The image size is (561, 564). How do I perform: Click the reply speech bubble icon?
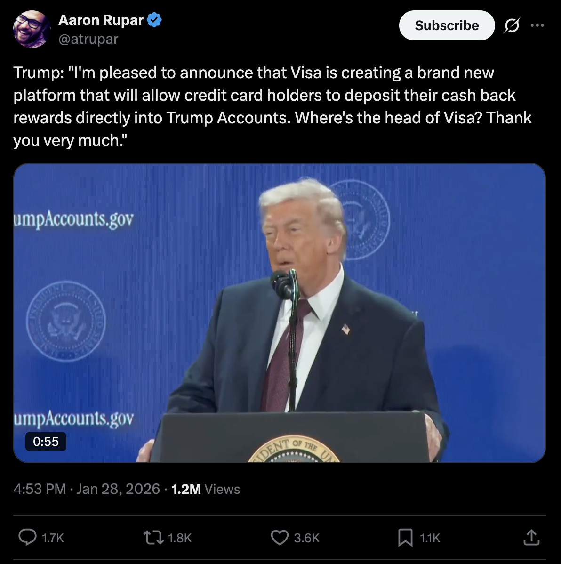(28, 537)
